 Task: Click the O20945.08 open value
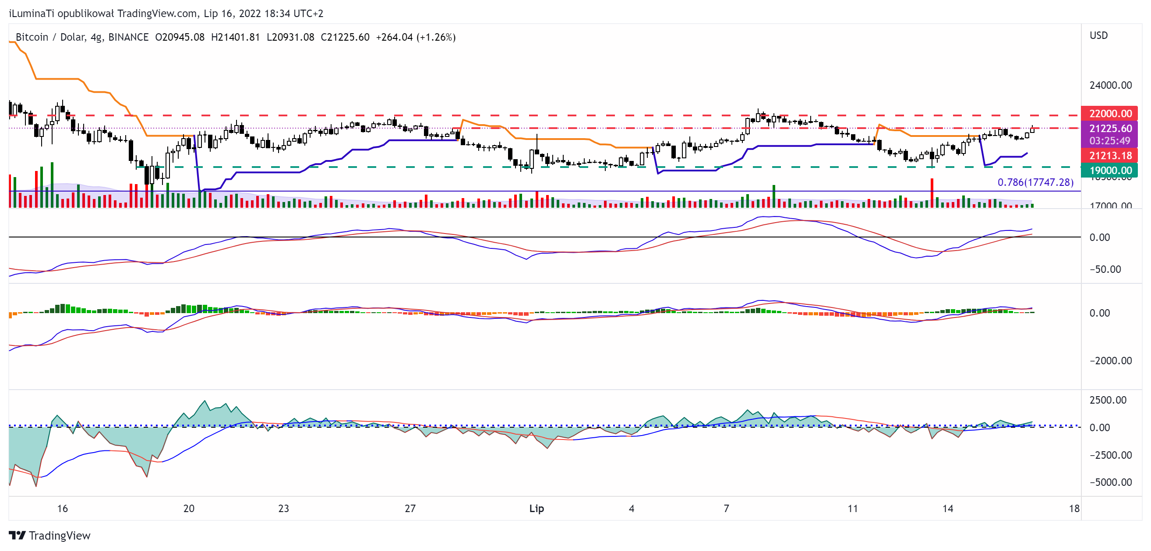180,37
